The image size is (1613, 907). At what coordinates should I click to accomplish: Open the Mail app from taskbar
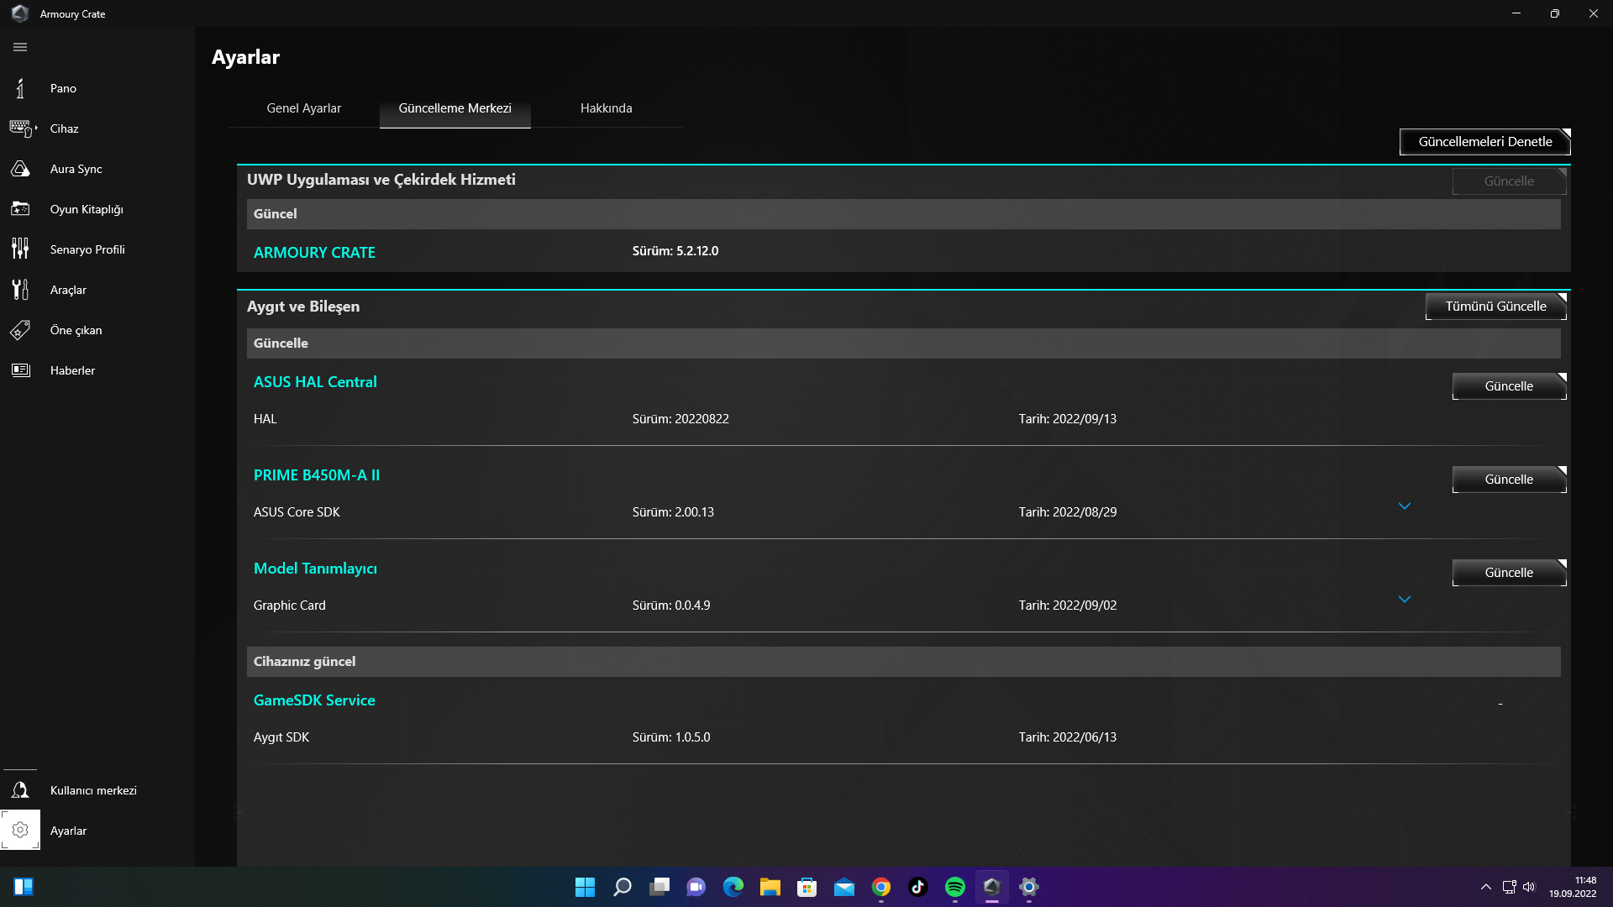coord(843,887)
